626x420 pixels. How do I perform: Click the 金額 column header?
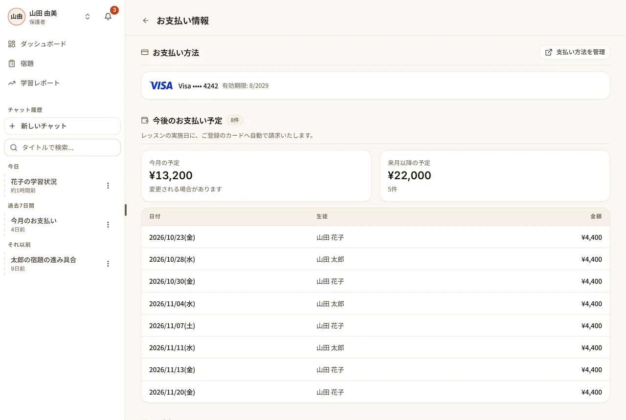pos(596,216)
